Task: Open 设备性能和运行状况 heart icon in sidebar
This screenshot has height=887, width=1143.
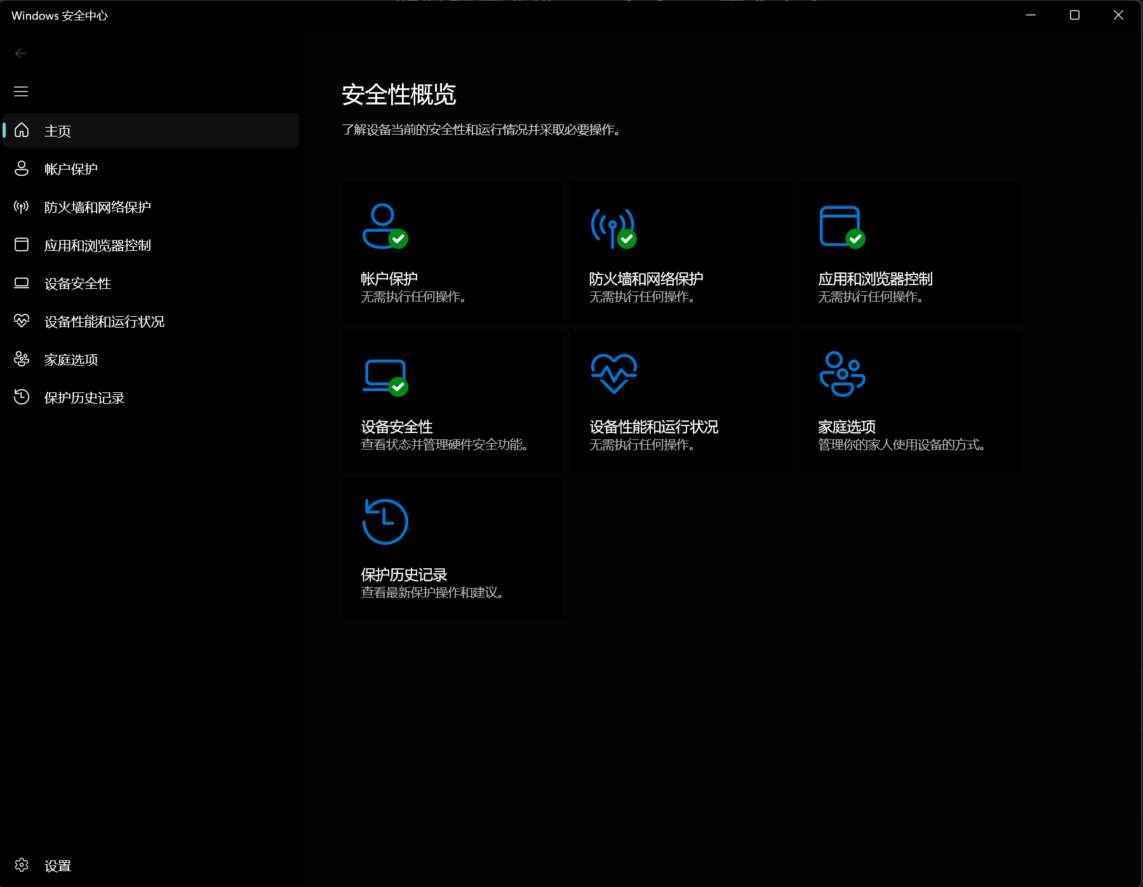Action: click(x=22, y=321)
